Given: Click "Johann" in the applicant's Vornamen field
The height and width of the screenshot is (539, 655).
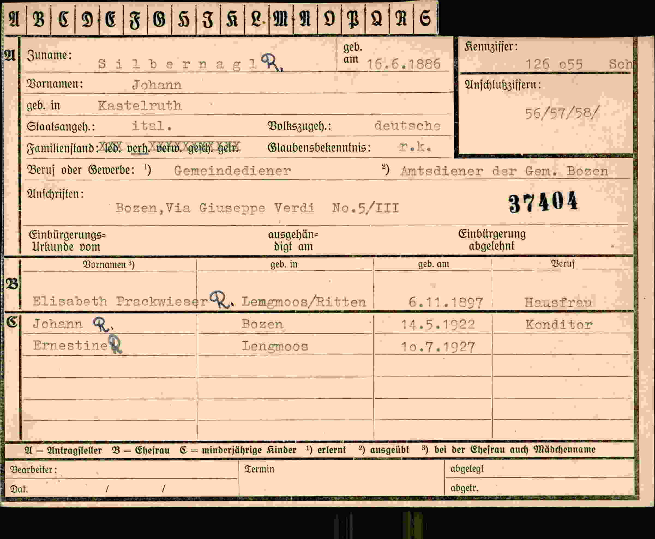Looking at the screenshot, I should tap(157, 85).
